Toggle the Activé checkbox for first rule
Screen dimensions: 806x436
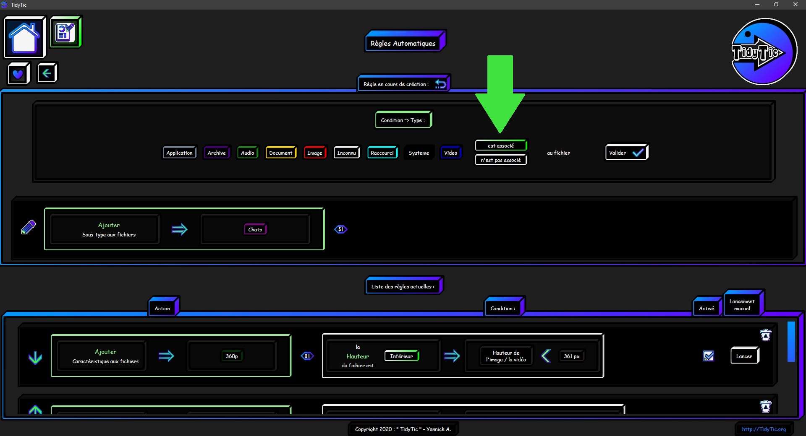tap(708, 356)
